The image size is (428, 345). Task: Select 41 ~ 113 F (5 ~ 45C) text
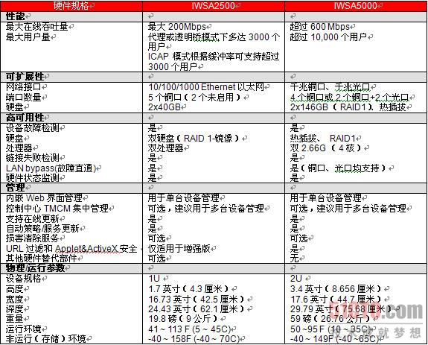tap(189, 329)
